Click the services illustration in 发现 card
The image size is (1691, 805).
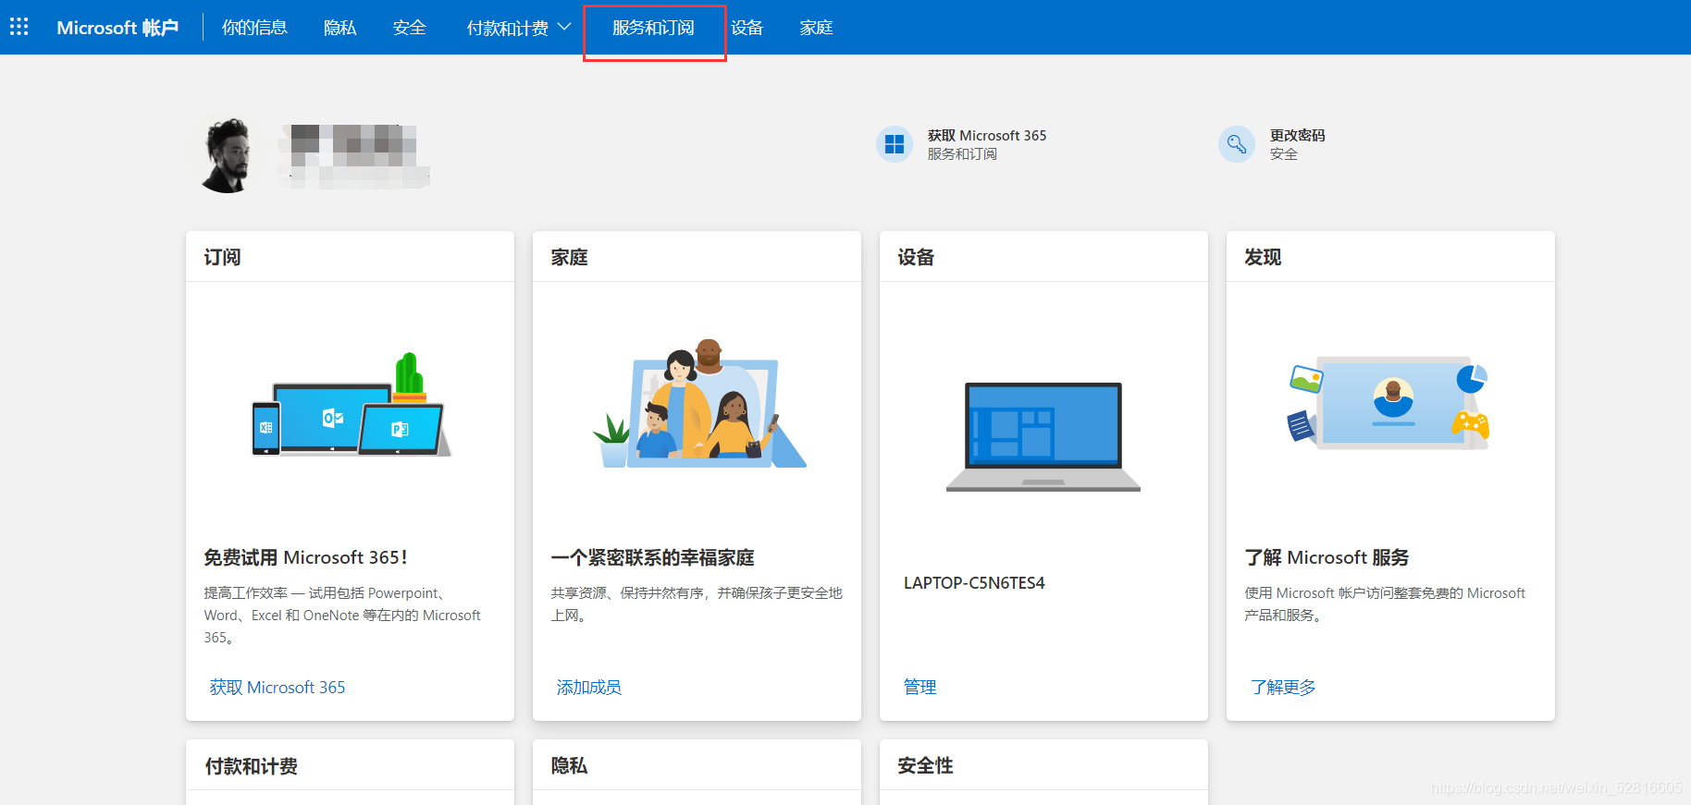coord(1389,403)
